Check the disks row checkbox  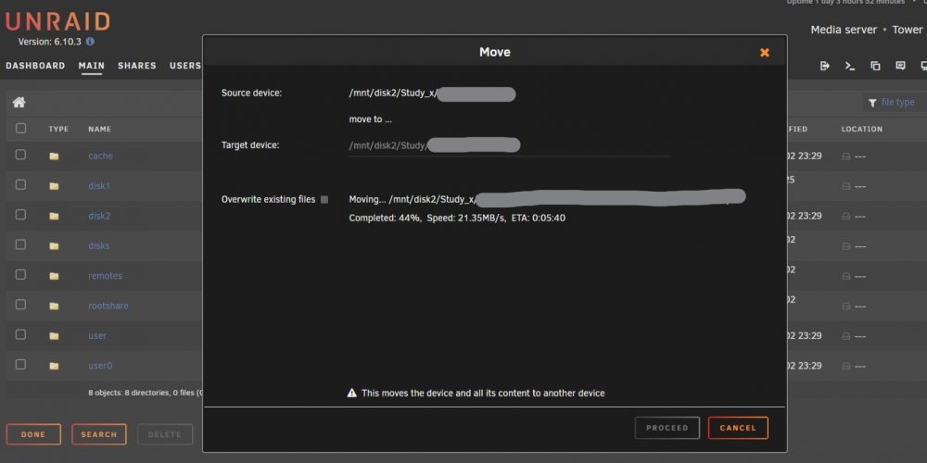pos(20,244)
